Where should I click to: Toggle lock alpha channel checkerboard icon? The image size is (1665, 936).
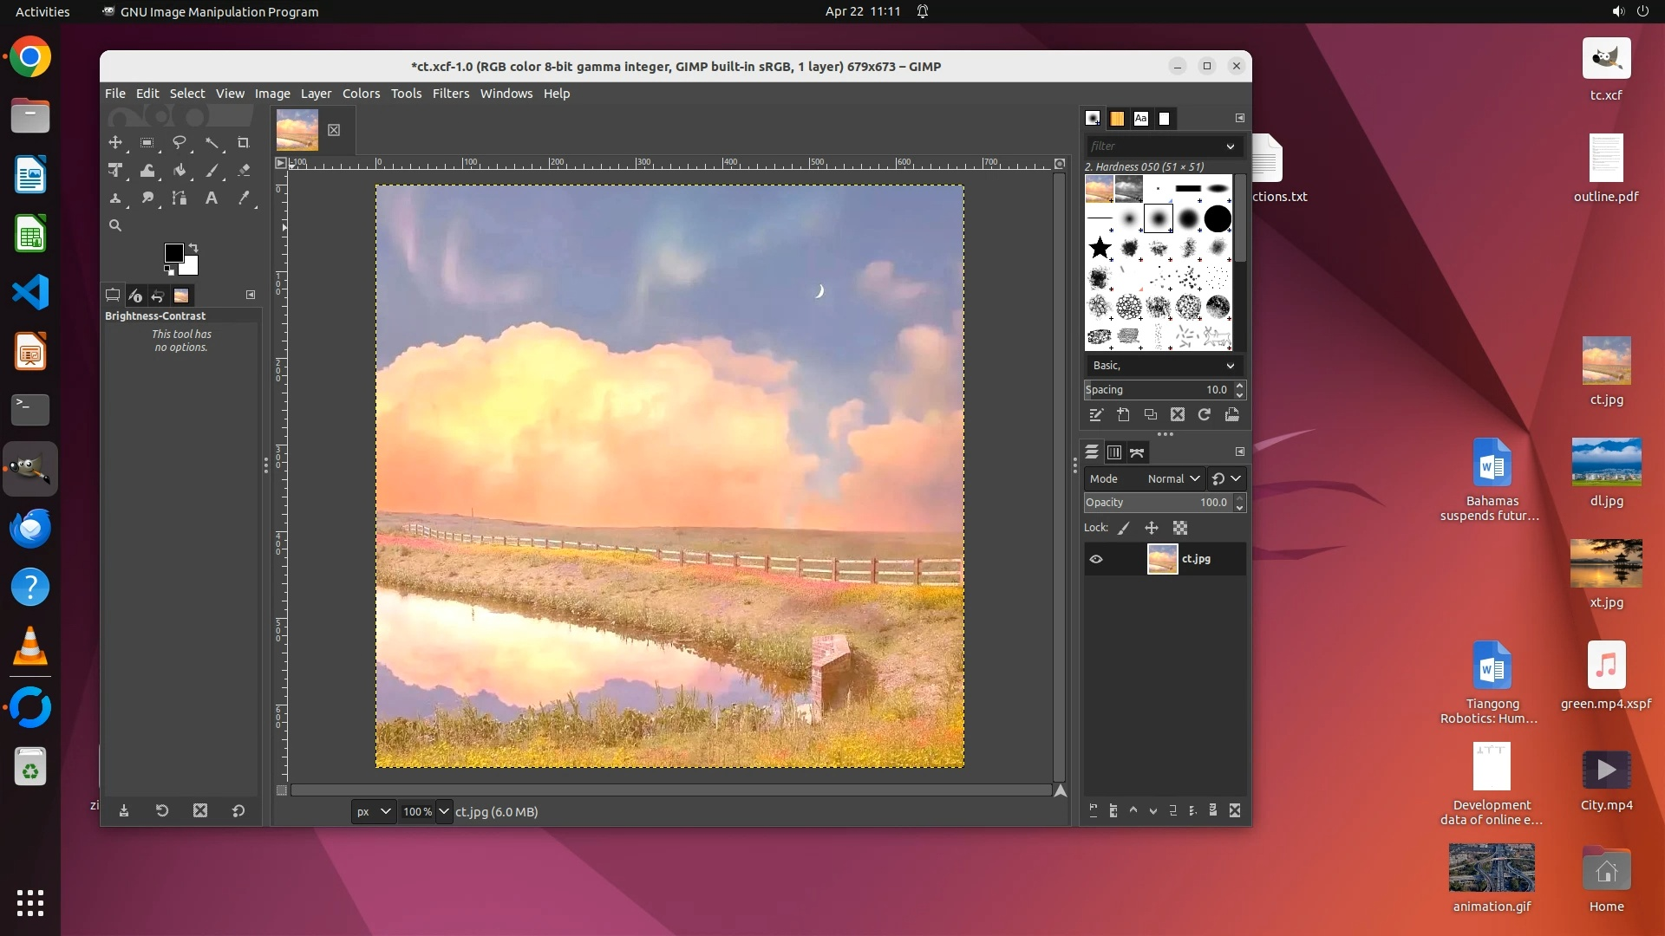click(1180, 528)
